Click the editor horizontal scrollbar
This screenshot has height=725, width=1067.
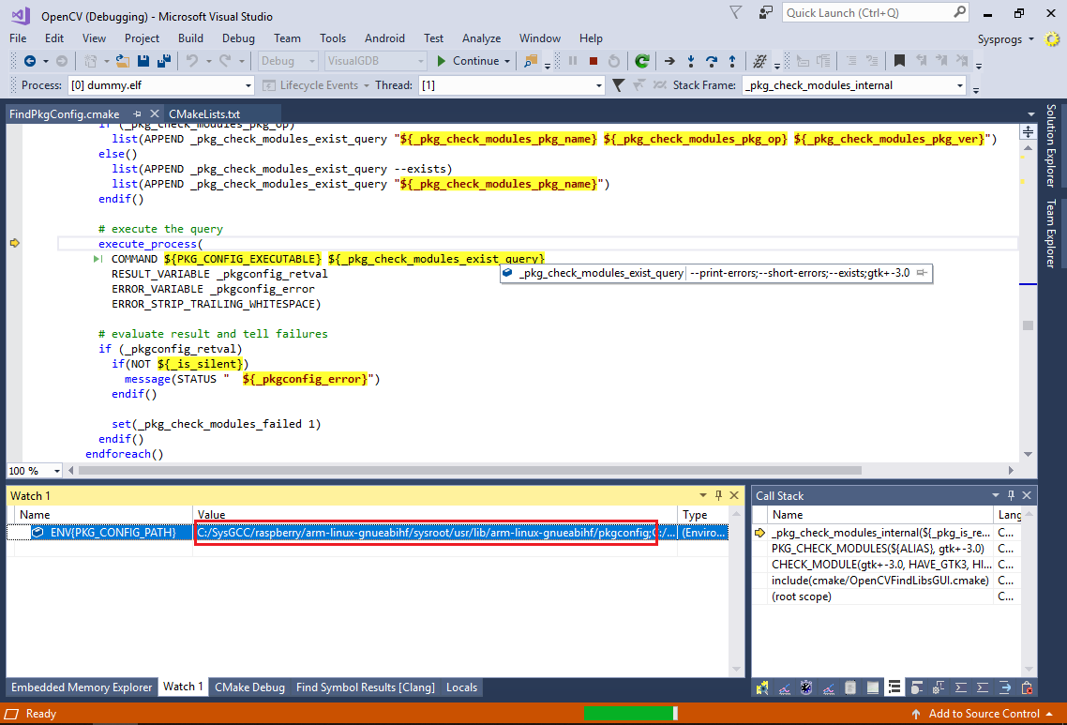tap(470, 471)
